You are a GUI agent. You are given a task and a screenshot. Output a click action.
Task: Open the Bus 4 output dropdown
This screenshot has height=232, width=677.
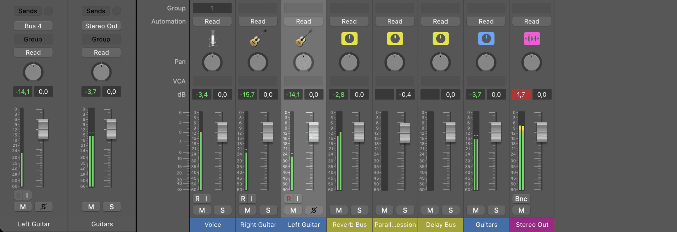pos(33,26)
